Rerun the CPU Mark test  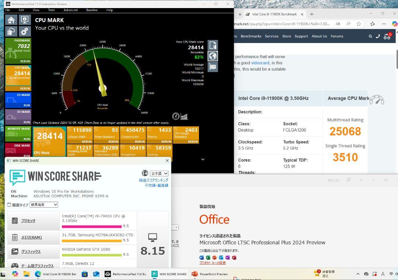25,89
